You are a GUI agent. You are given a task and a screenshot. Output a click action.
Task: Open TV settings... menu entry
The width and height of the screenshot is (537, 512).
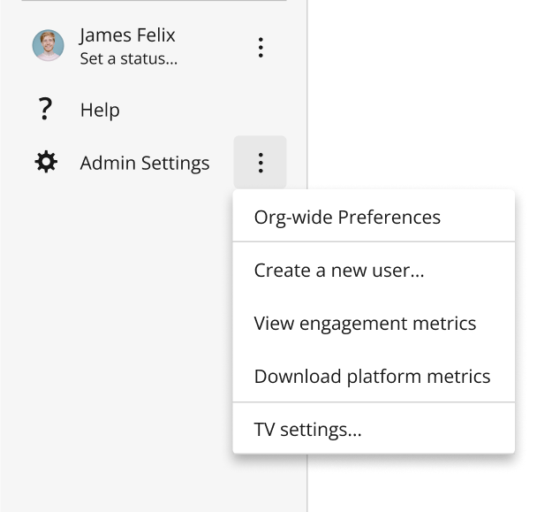374,430
